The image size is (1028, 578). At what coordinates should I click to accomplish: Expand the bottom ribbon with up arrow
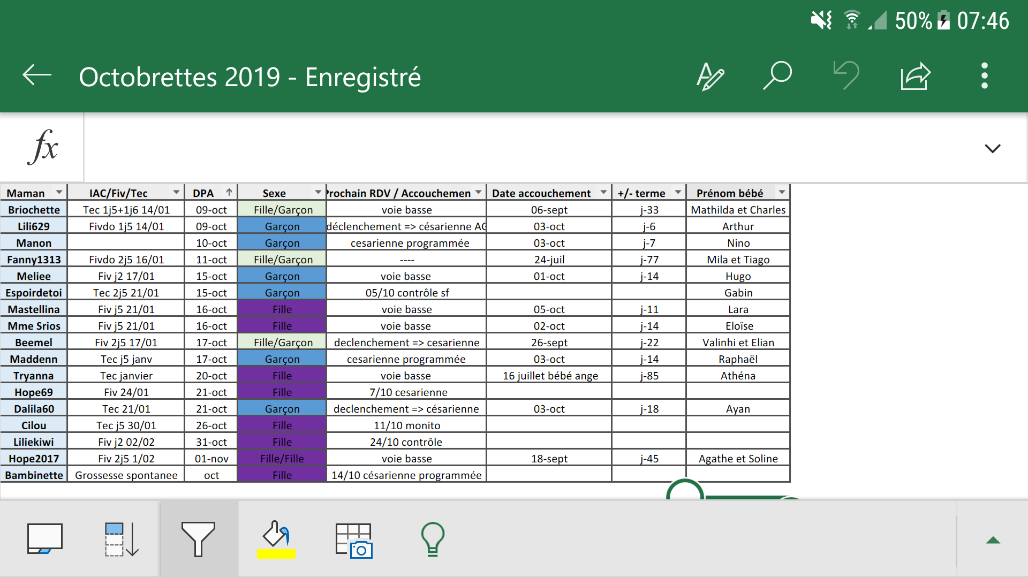[993, 540]
